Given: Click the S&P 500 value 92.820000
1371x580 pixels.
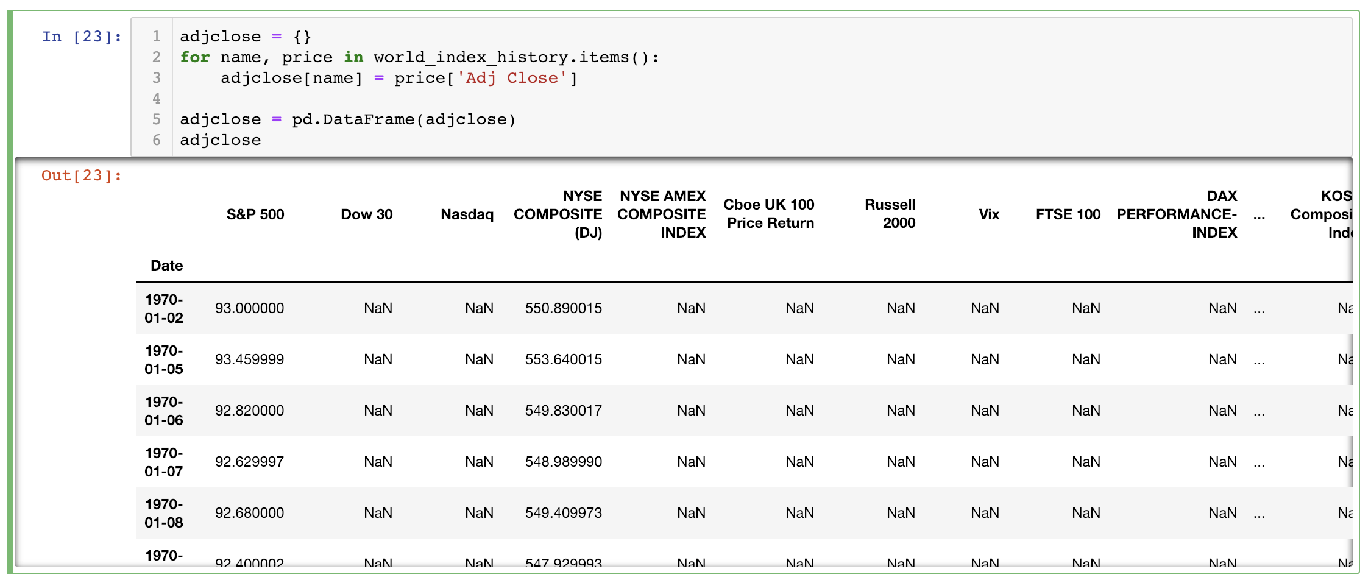Looking at the screenshot, I should 250,411.
